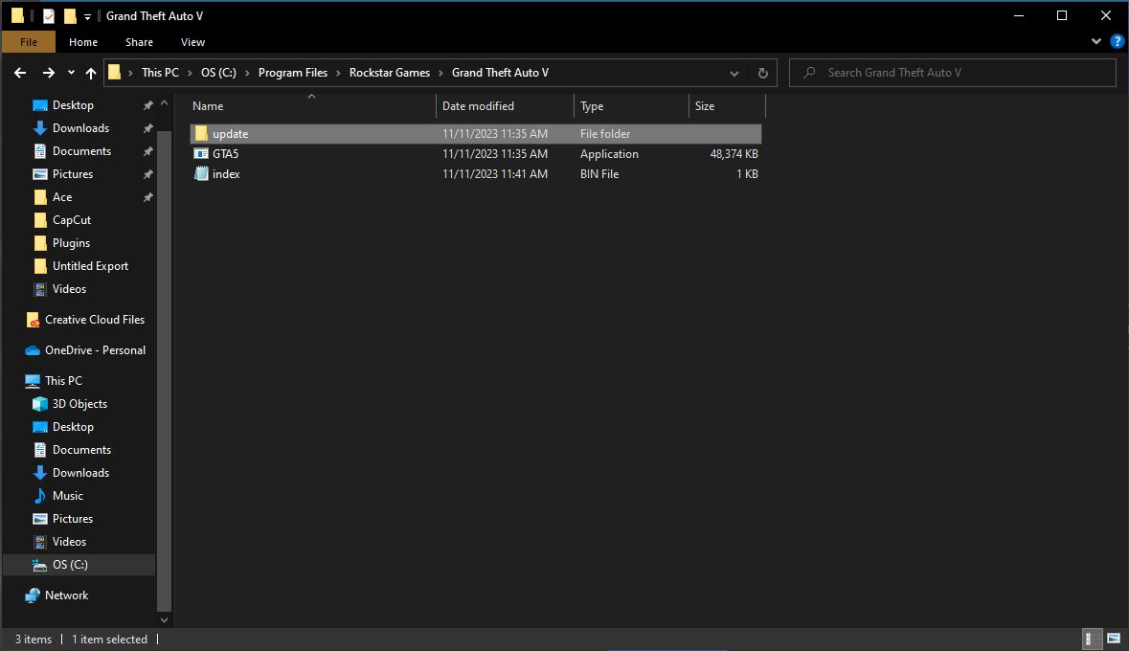
Task: Click the index row's BIN File type cell
Action: [599, 174]
